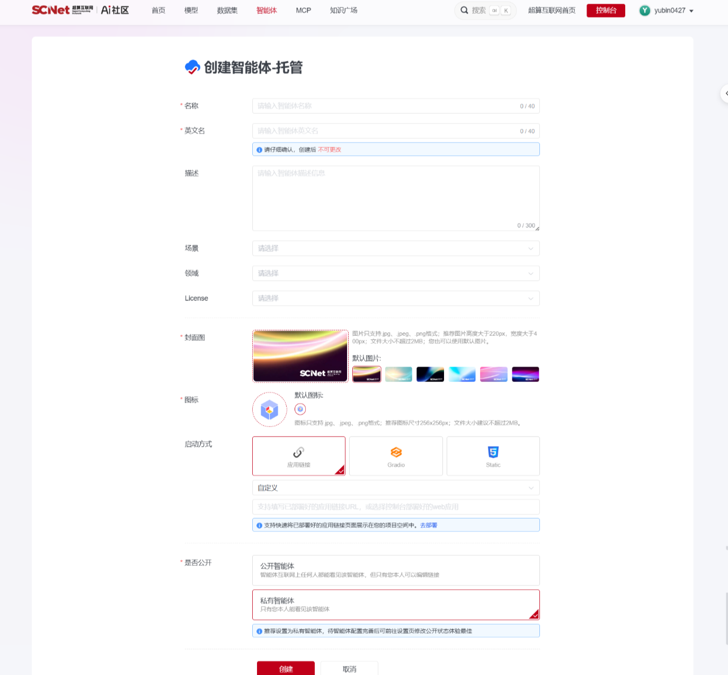The width and height of the screenshot is (728, 675).
Task: Click the search magnifier icon
Action: (x=464, y=10)
